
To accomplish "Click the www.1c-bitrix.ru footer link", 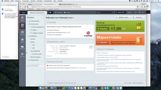I will tap(128, 83).
